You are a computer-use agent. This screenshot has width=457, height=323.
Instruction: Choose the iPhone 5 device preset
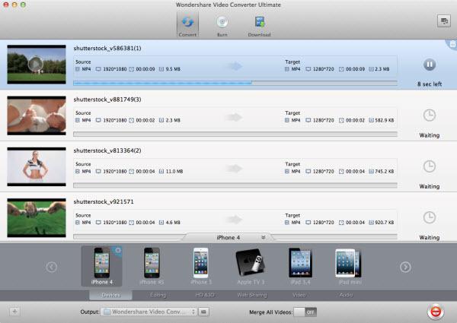[201, 266]
